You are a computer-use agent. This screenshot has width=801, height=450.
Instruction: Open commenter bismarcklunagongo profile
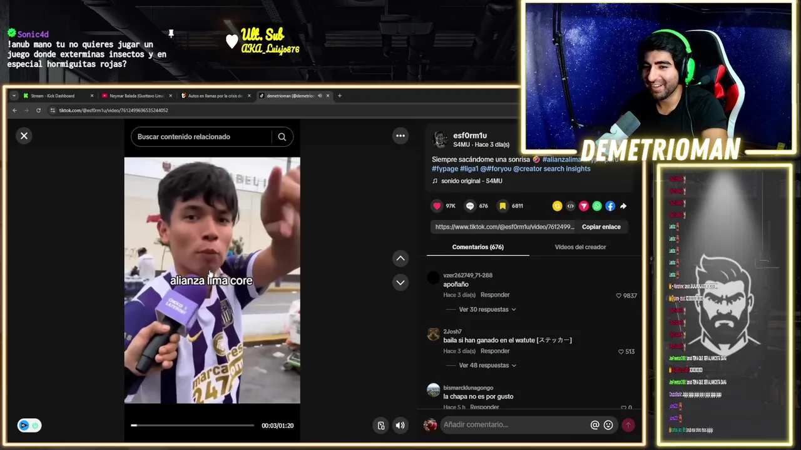[468, 387]
